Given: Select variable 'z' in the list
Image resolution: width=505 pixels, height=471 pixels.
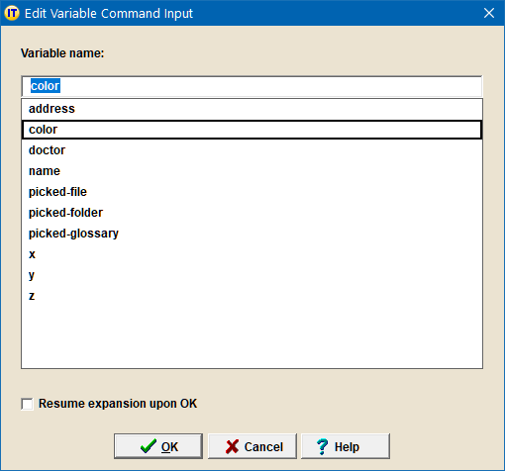Looking at the screenshot, I should point(252,296).
